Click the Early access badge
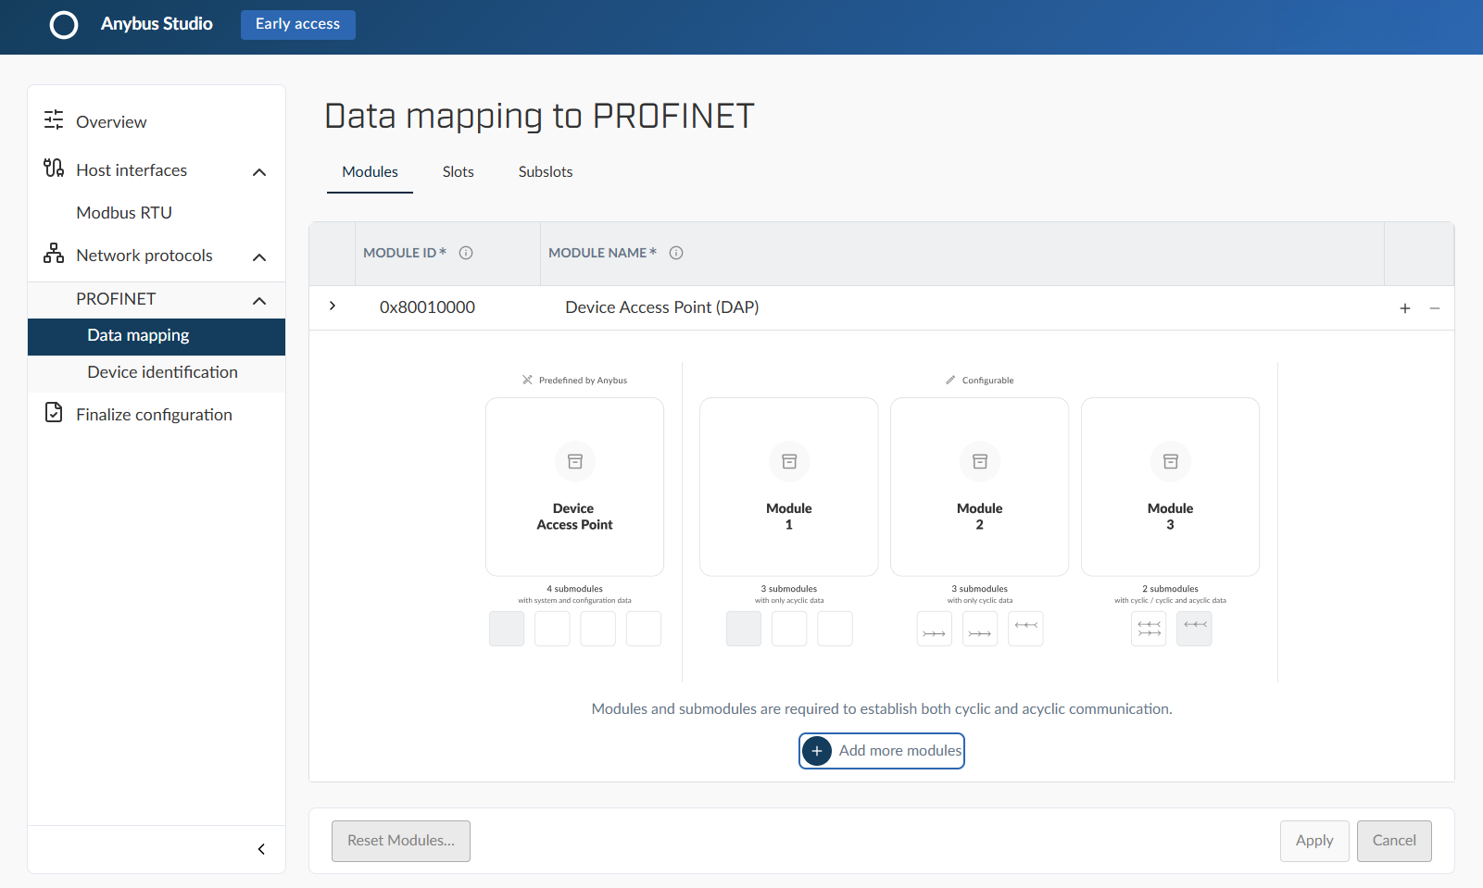This screenshot has height=888, width=1483. 298,24
